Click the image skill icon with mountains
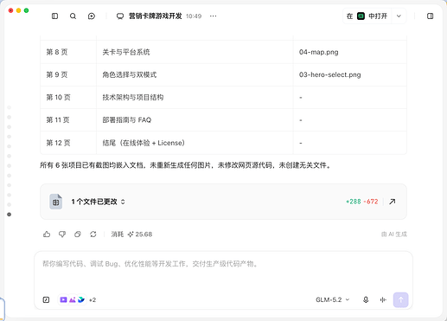447x321 pixels. click(73, 300)
